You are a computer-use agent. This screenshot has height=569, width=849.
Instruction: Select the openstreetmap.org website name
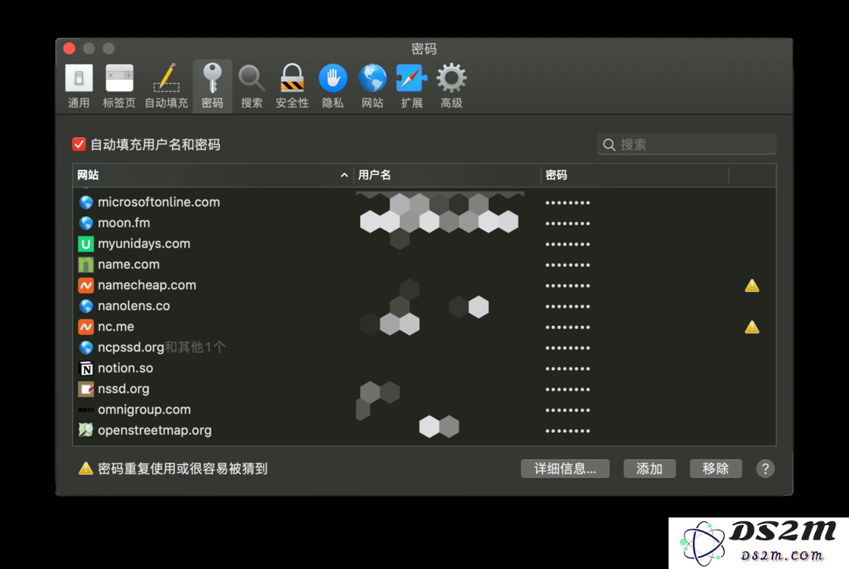(155, 430)
